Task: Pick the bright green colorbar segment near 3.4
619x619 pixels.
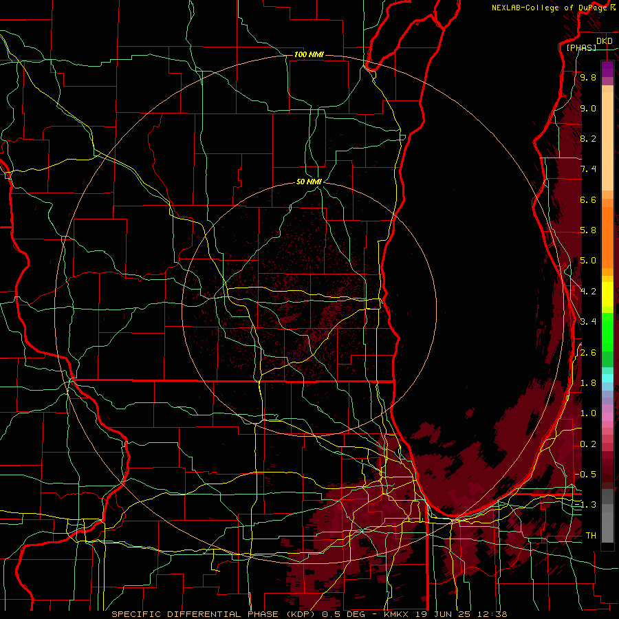Action: [607, 332]
